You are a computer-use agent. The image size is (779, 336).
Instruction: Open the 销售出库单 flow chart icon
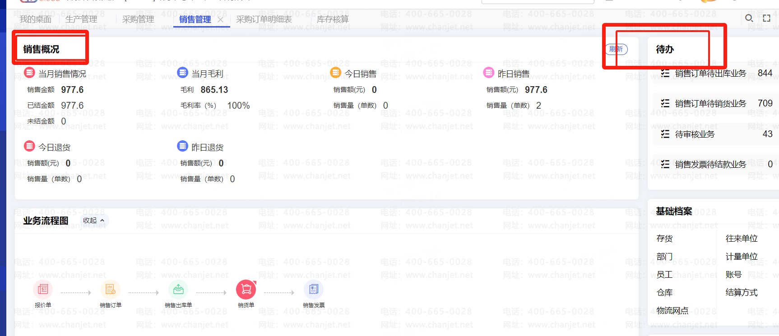tap(178, 289)
